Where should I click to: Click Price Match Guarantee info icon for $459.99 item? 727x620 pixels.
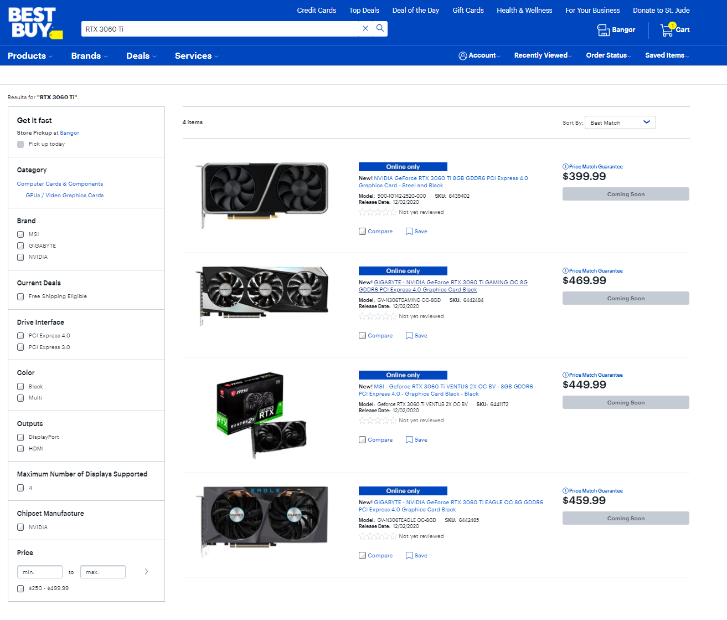pos(565,491)
